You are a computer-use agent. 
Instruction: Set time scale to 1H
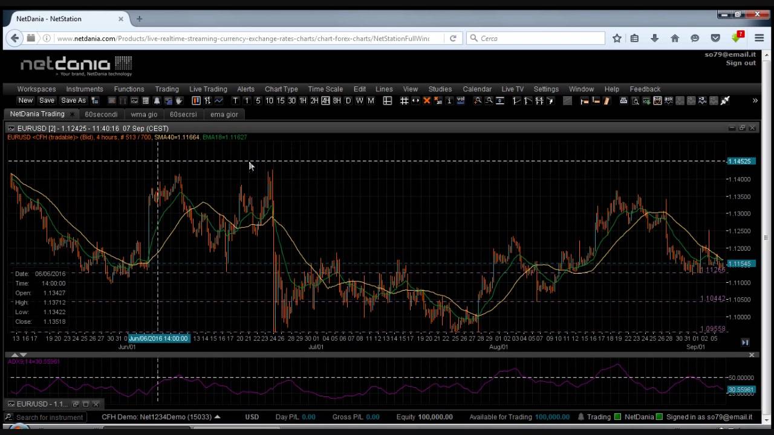point(303,100)
